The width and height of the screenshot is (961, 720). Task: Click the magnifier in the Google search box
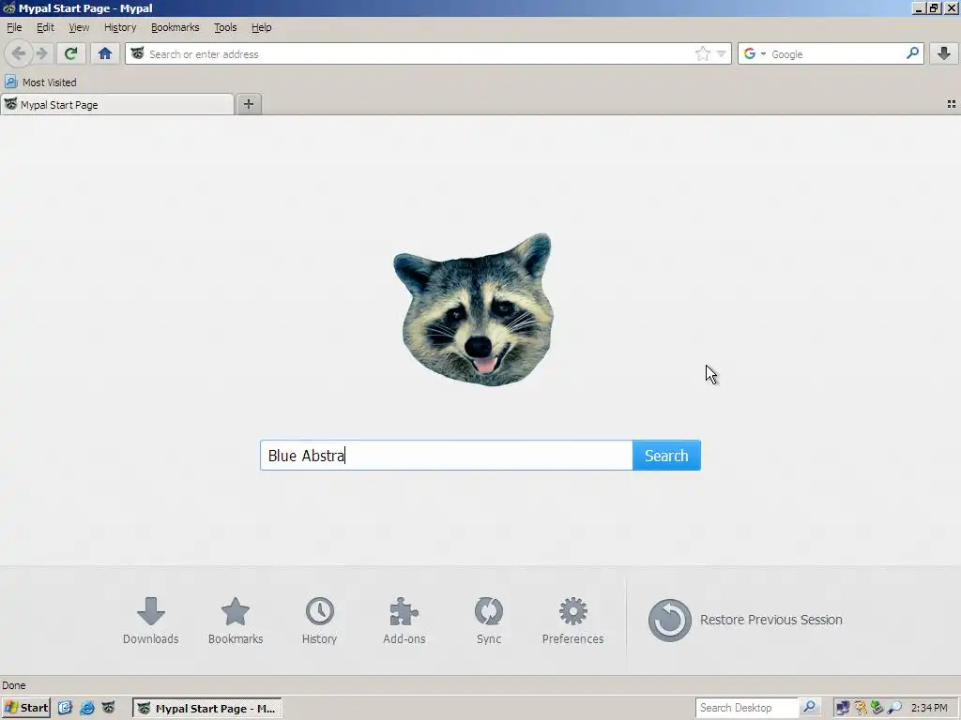click(x=912, y=53)
